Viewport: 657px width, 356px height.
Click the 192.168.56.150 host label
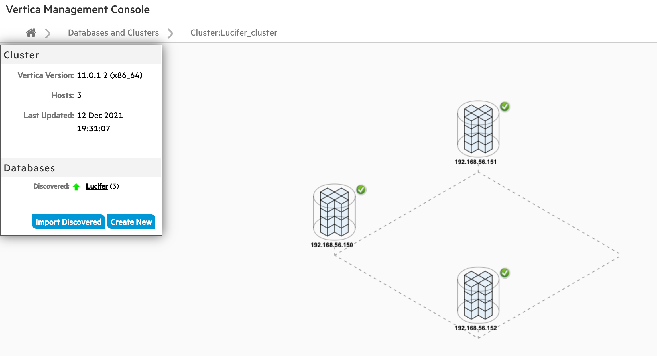332,245
